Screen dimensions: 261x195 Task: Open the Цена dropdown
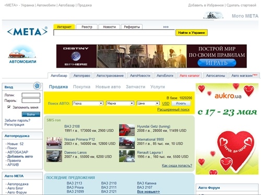pos(148,103)
